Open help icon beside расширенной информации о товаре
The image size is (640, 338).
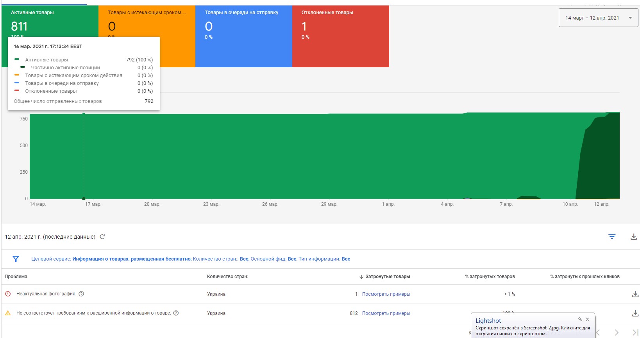pyautogui.click(x=176, y=313)
